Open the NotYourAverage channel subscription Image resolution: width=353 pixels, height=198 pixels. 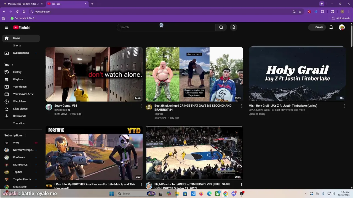click(21, 150)
